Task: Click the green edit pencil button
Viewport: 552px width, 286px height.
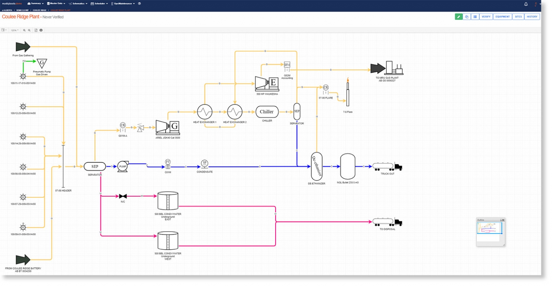Action: [459, 17]
